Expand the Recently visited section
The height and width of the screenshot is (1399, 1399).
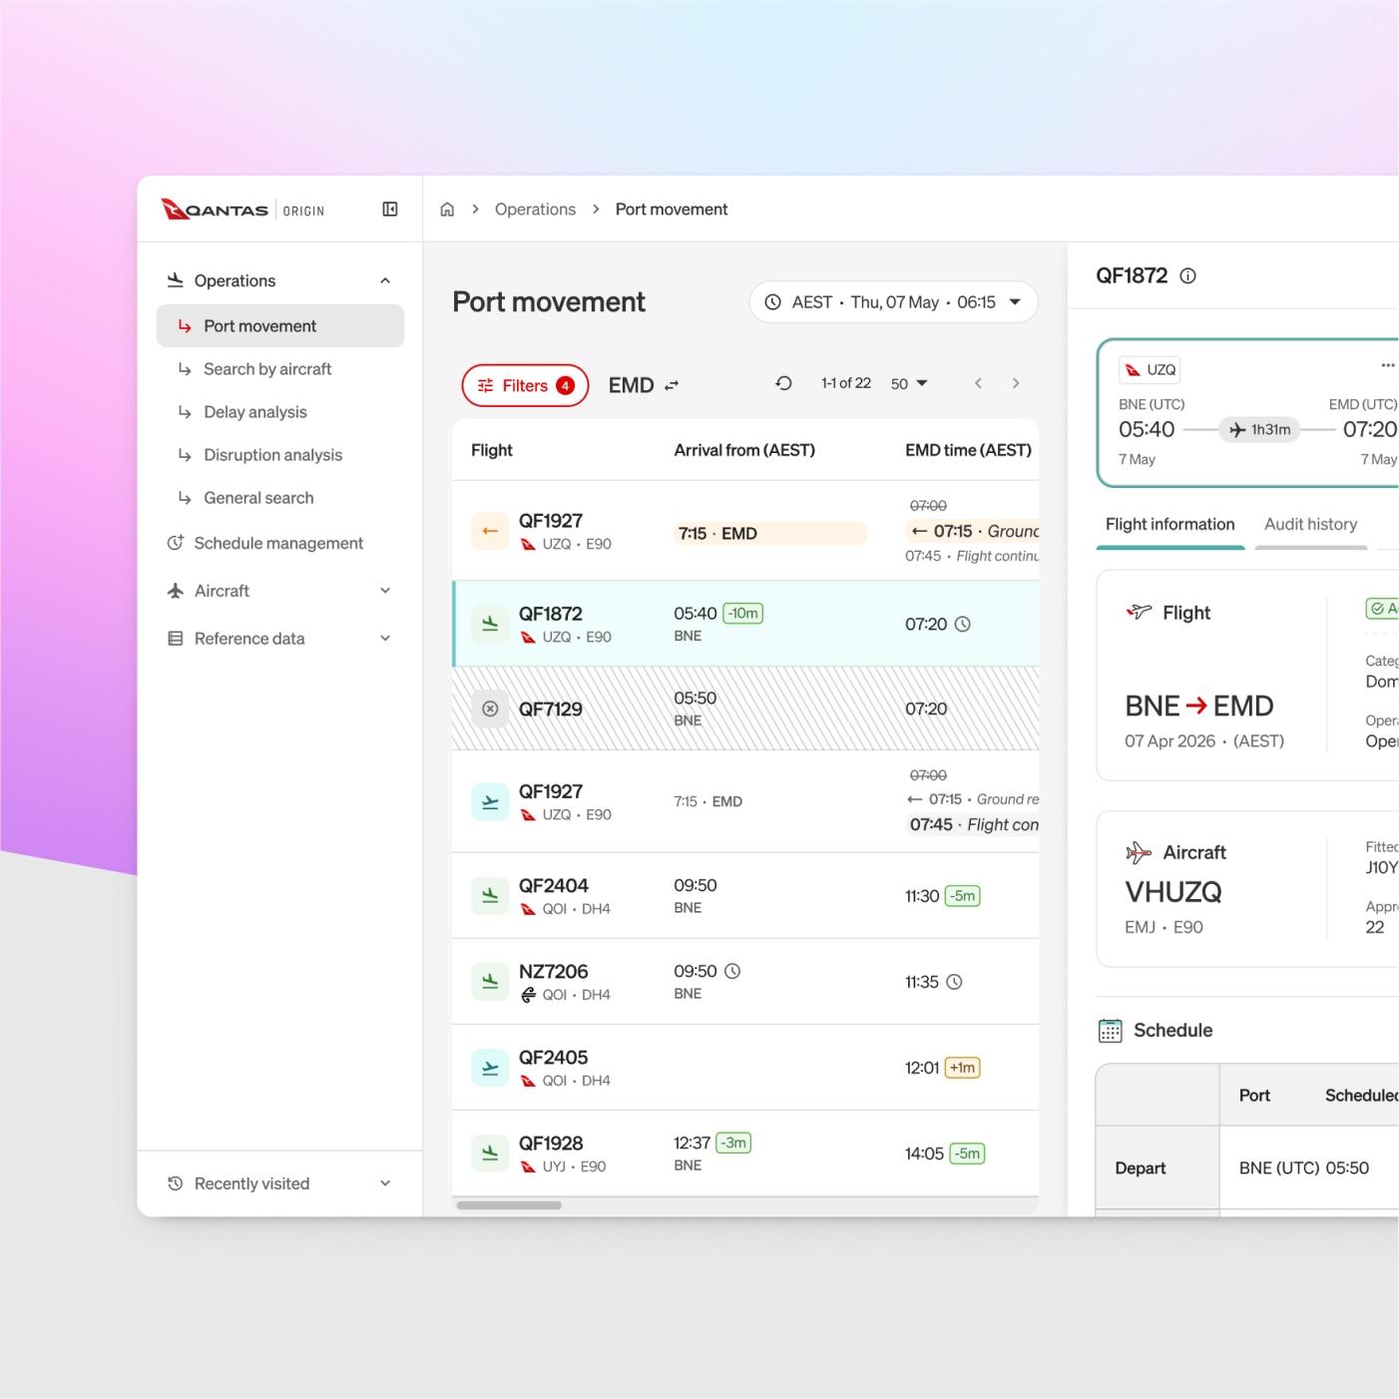pos(385,1183)
